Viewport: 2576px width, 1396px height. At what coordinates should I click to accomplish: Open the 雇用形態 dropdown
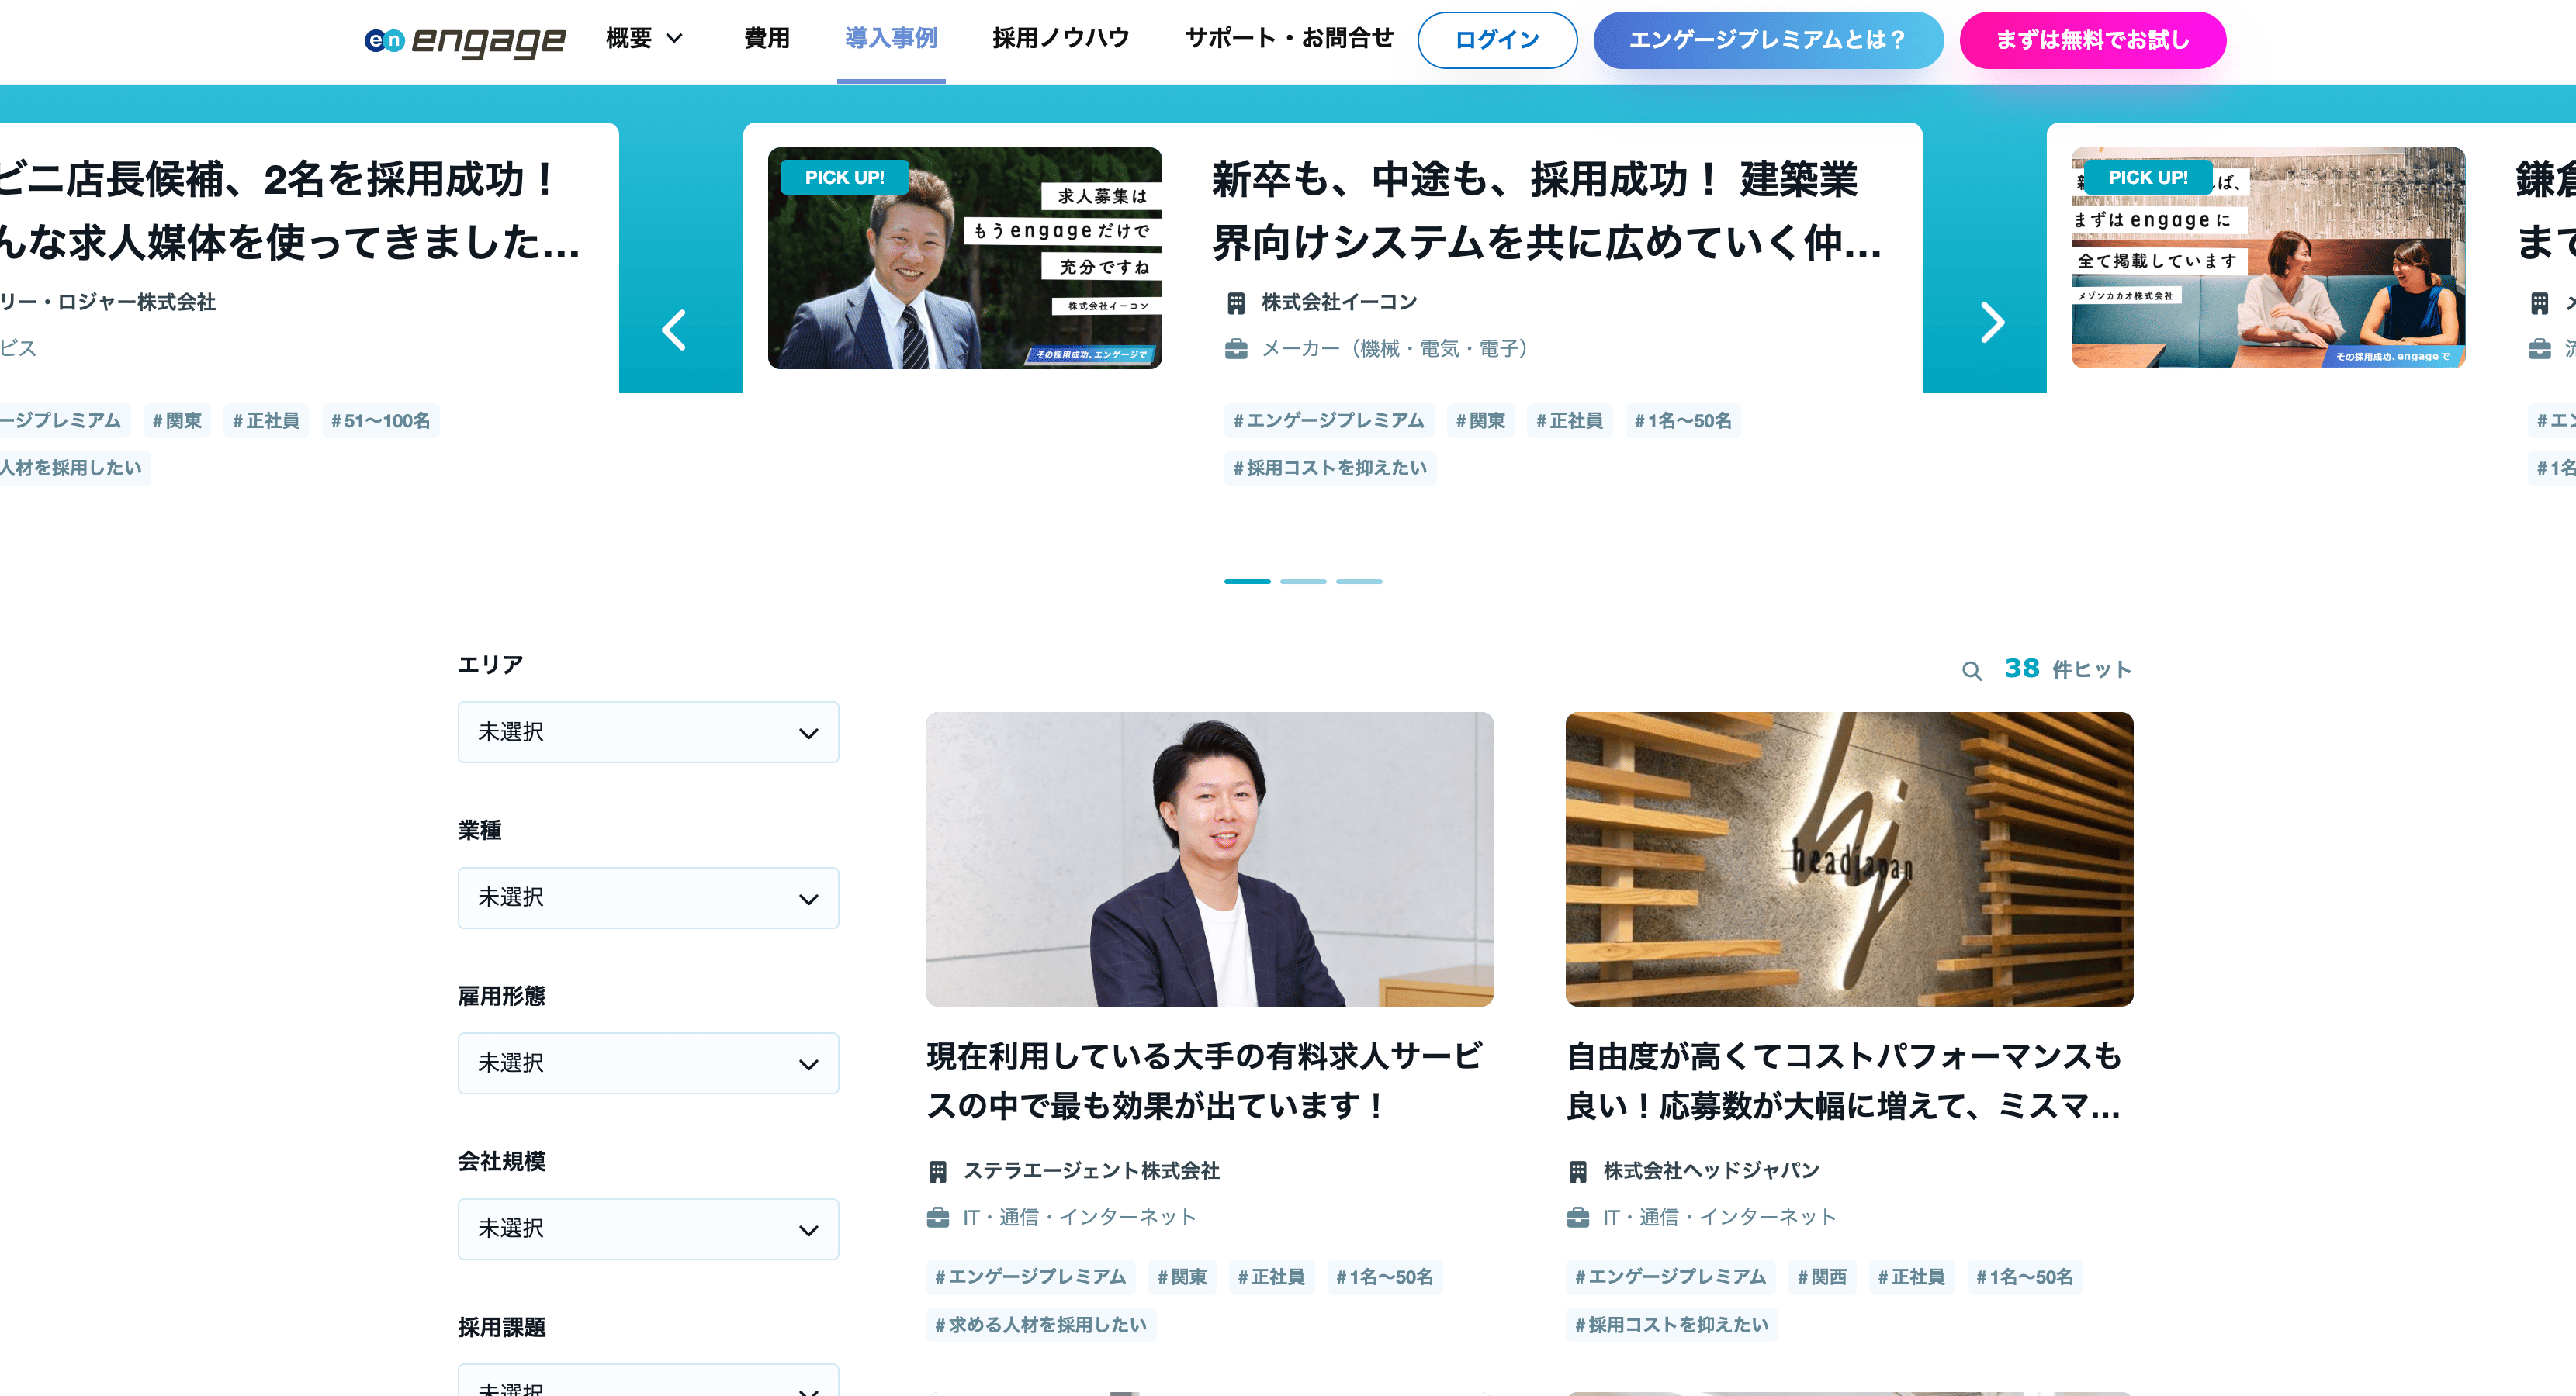648,1063
